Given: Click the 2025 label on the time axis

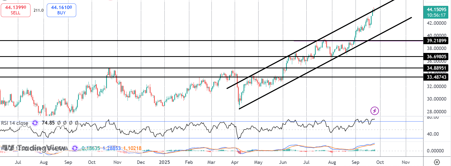Looking at the screenshot, I should point(164,162).
